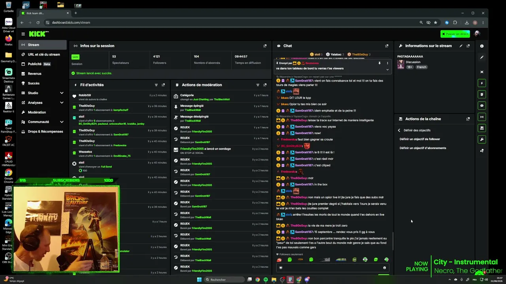Viewport: 506px width, 284px height.
Task: Open the user avatar menu
Action: 477,34
